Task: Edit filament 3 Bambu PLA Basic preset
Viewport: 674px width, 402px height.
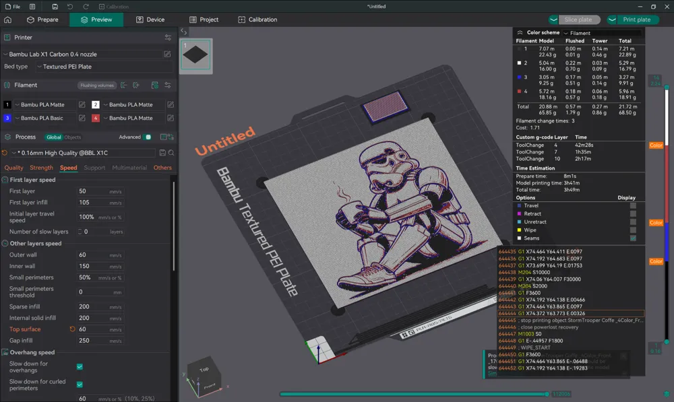Action: pos(82,118)
